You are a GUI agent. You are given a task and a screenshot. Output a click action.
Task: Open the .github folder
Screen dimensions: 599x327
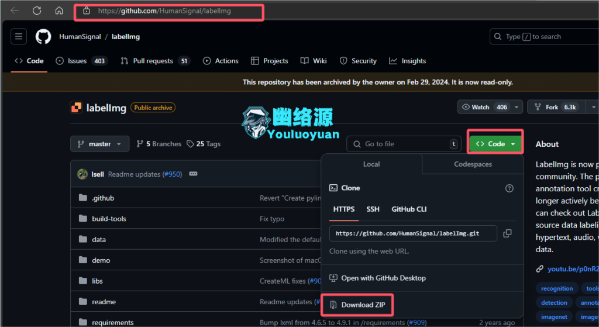[x=103, y=198]
